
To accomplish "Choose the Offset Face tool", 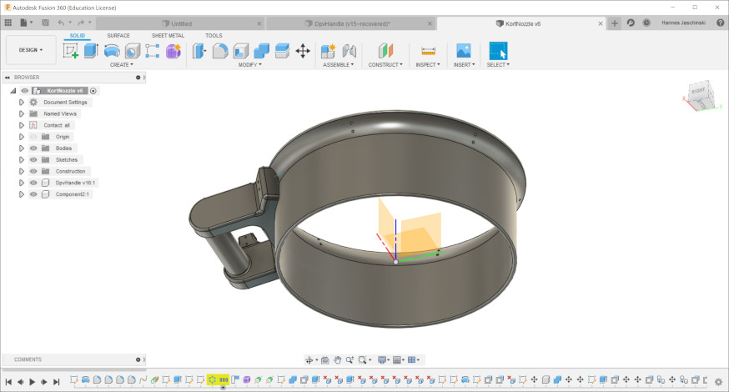I will click(282, 51).
